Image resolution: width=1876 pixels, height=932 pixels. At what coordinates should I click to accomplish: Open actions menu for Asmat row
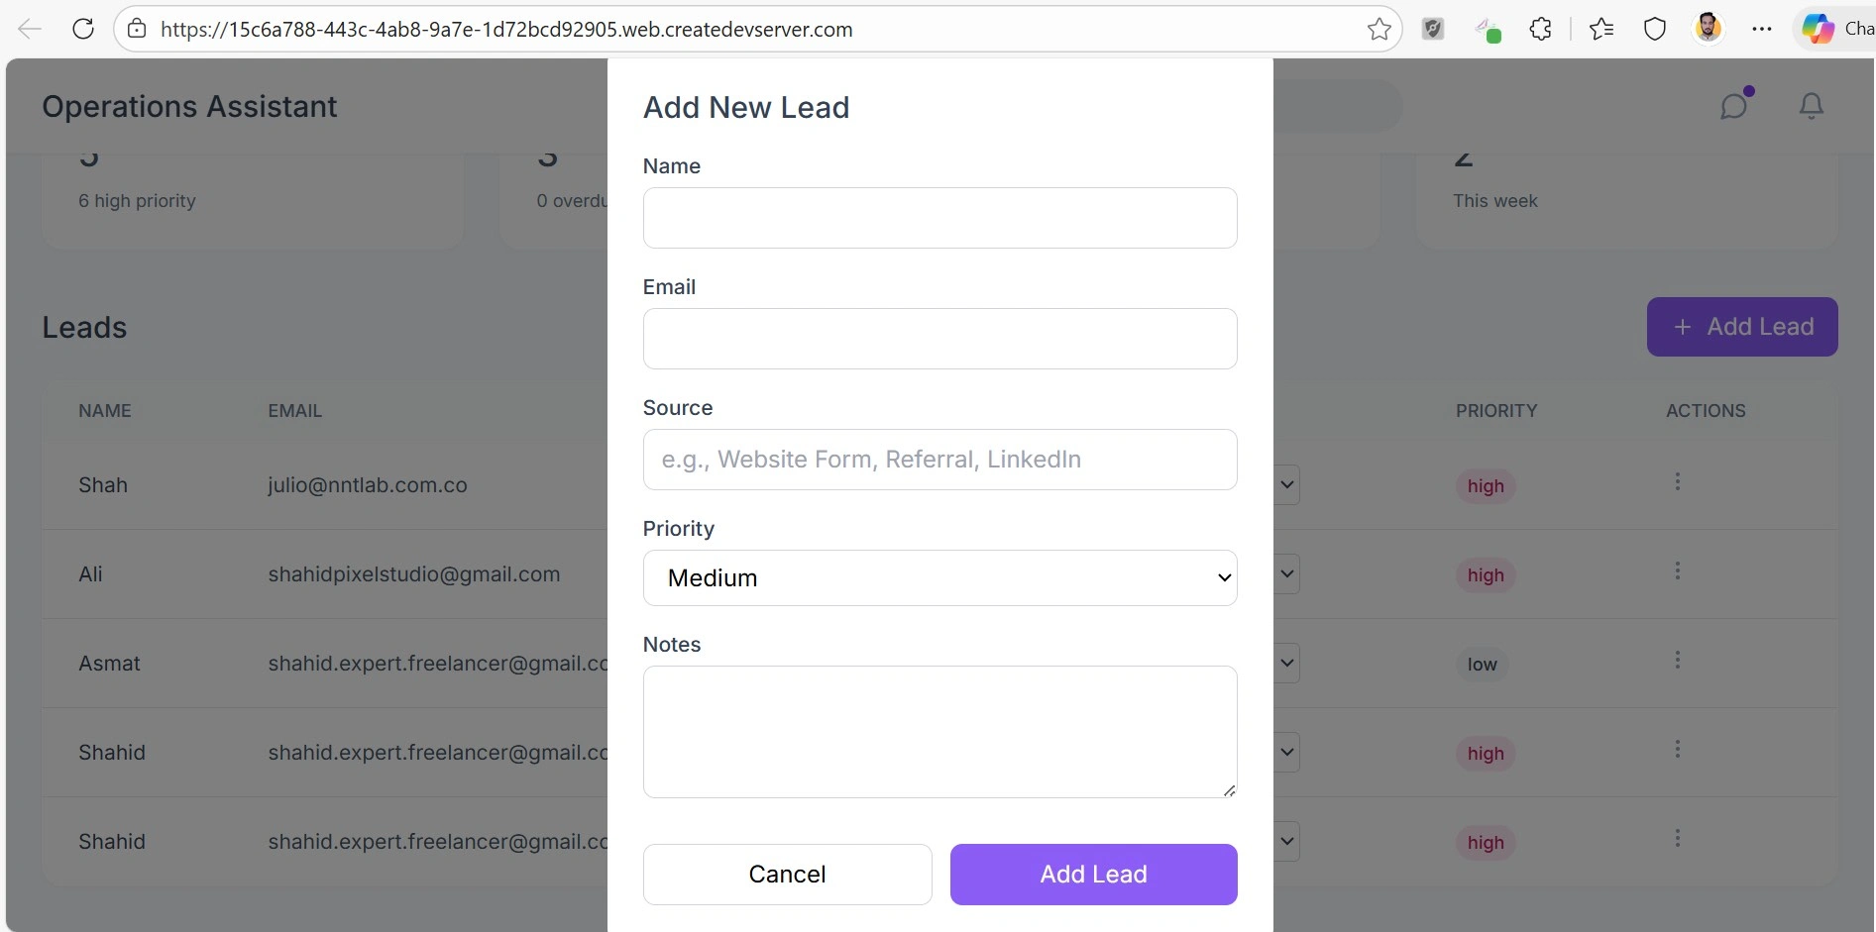pyautogui.click(x=1677, y=660)
